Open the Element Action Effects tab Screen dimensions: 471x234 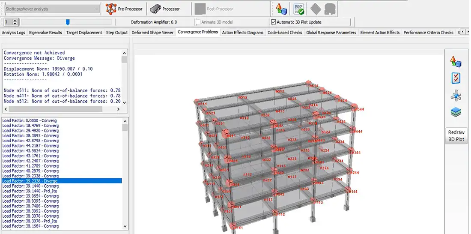coord(380,33)
